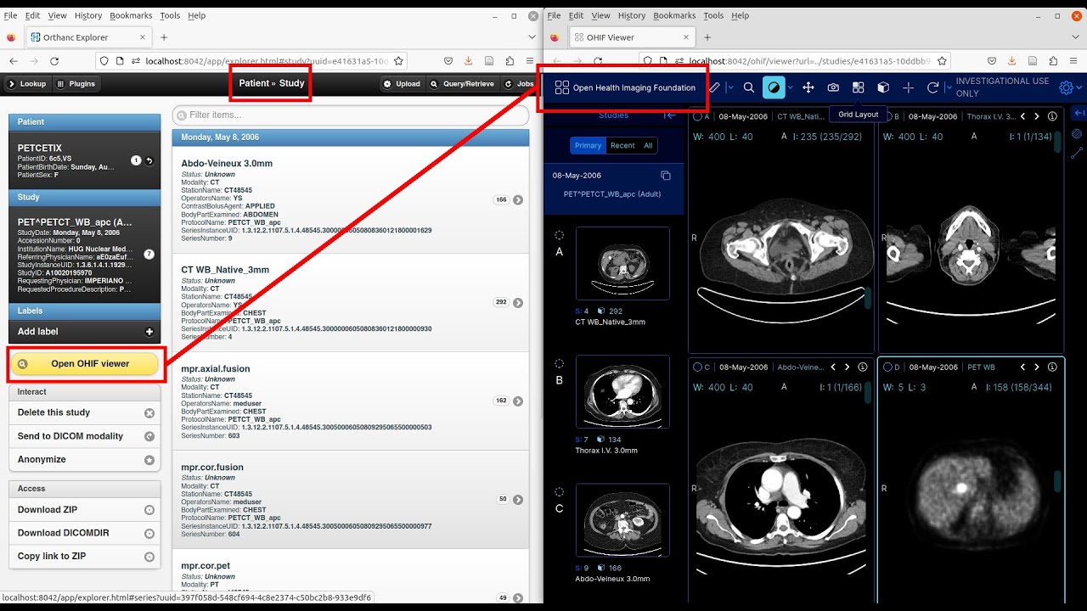Open History menu in Orthanc Explorer window

tap(88, 15)
